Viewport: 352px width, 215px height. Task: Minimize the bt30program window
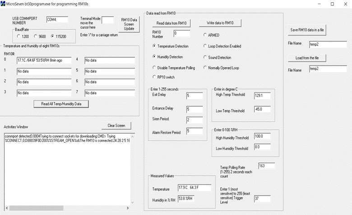(x=319, y=4)
